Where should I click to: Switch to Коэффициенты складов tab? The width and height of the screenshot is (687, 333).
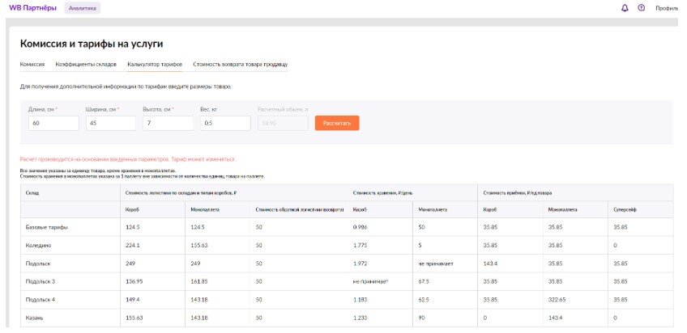[86, 64]
